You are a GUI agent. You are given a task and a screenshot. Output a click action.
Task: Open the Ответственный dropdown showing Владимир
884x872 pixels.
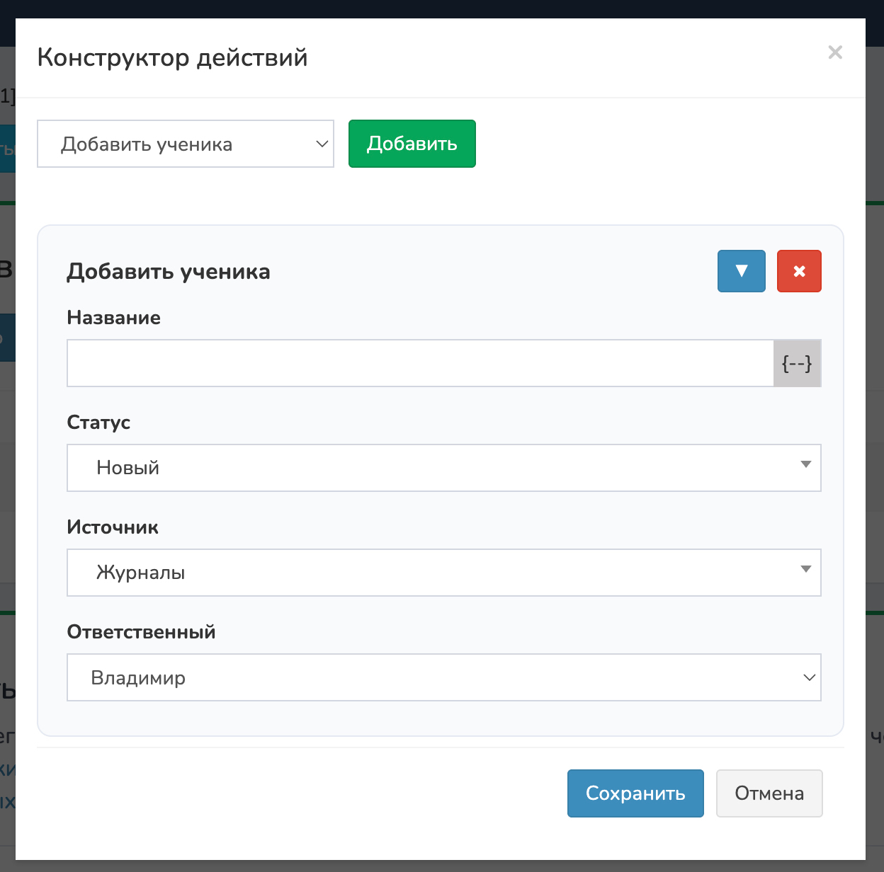click(443, 677)
